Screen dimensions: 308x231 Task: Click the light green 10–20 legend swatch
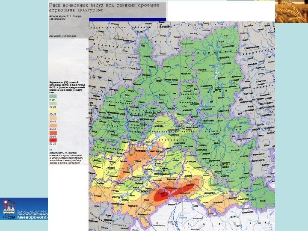tap(53, 104)
